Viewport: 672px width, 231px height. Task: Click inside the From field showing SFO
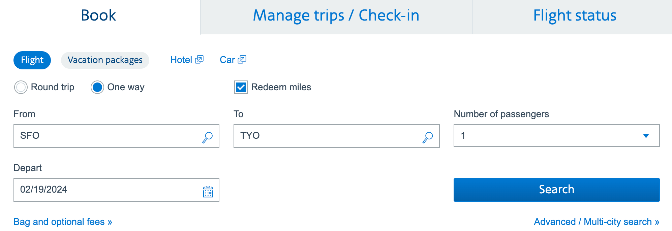pos(101,136)
